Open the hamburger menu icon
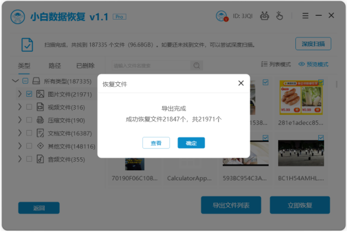Viewport: 347px width, 232px height. click(305, 15)
